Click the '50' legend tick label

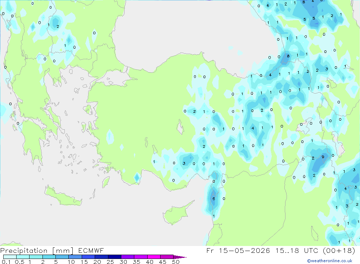(176, 262)
